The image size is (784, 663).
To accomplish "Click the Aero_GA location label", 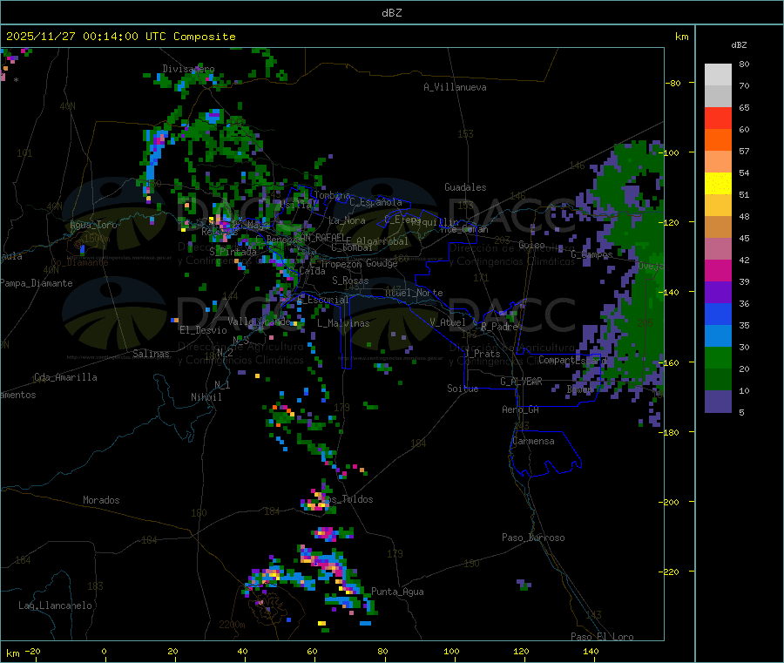I will 521,409.
